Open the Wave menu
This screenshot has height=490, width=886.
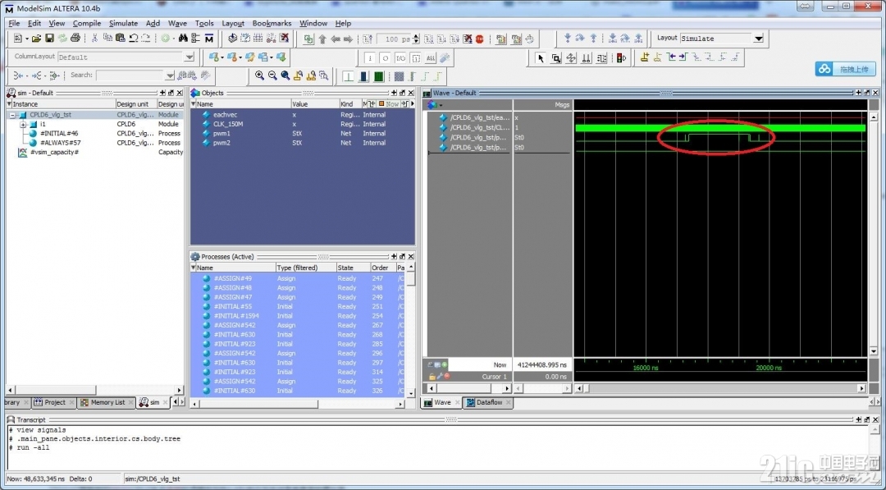click(177, 23)
